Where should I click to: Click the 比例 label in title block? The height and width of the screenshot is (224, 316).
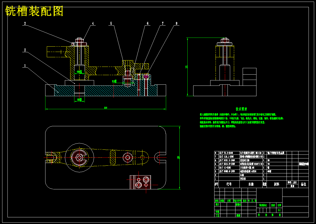click(279, 205)
